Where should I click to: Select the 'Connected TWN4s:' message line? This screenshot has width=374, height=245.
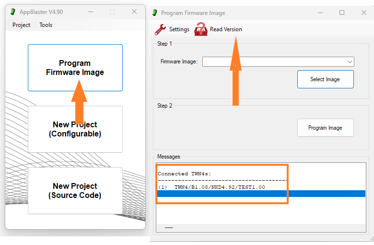coord(185,174)
